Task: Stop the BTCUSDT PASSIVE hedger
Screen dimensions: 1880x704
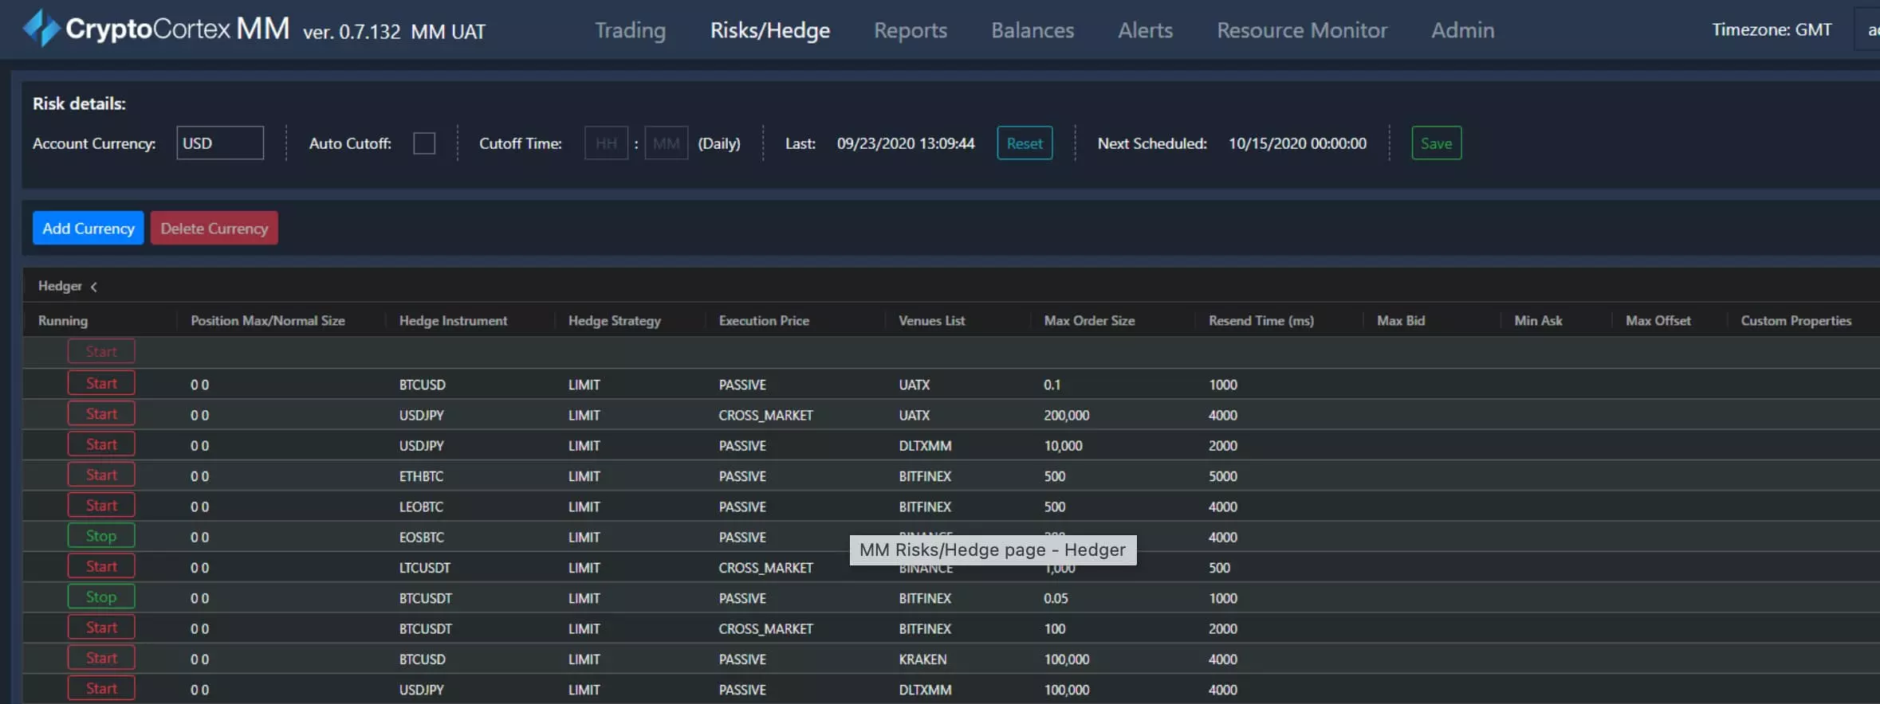Action: [x=101, y=597]
